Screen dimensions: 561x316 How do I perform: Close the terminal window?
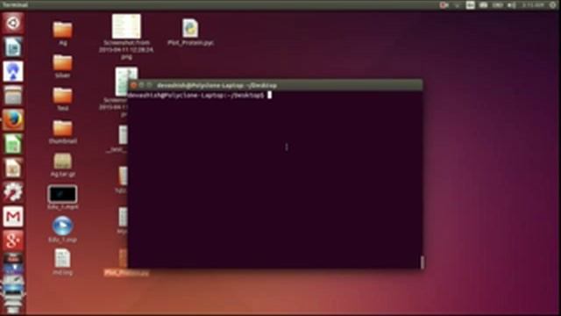coord(133,85)
